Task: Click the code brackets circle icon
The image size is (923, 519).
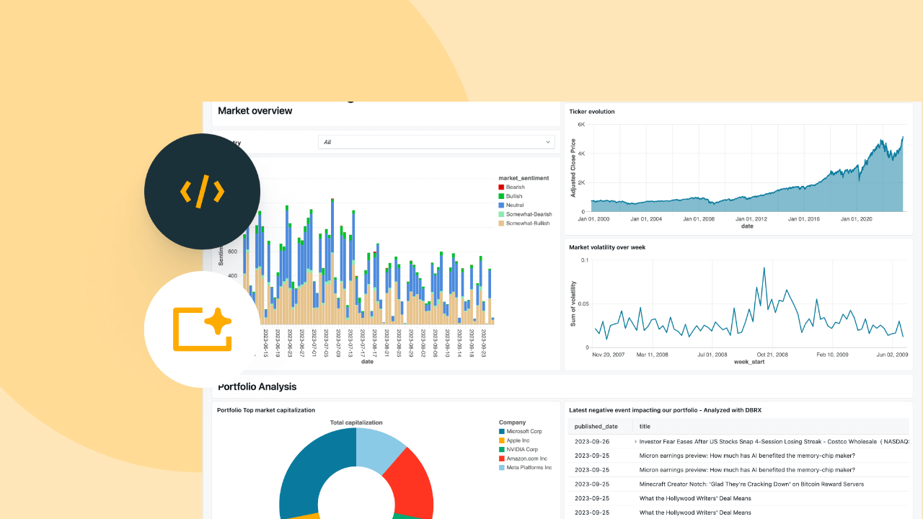Action: pyautogui.click(x=202, y=192)
